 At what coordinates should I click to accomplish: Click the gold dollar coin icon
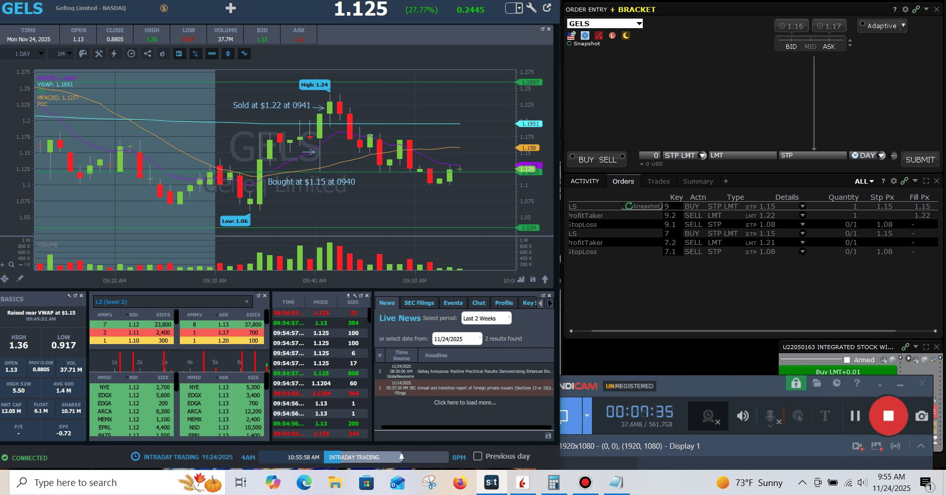coord(164,8)
